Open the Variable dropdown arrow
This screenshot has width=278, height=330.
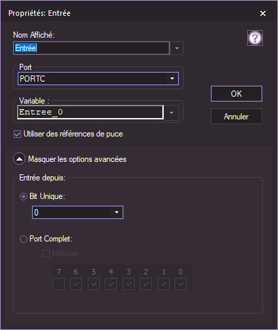[171, 113]
